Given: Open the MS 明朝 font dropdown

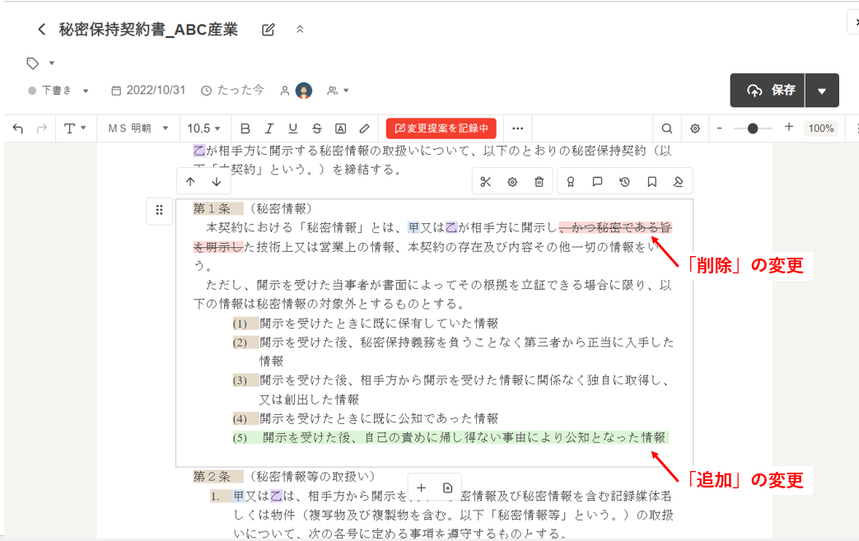Looking at the screenshot, I should 138,128.
